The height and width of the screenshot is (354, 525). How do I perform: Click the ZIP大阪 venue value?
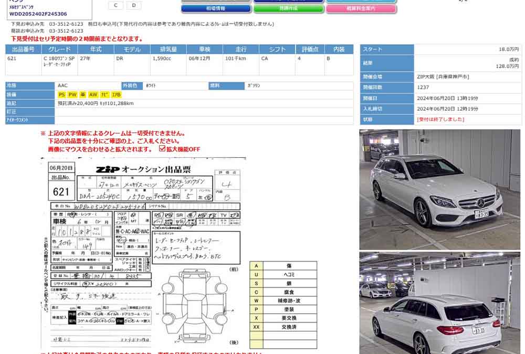click(x=443, y=77)
